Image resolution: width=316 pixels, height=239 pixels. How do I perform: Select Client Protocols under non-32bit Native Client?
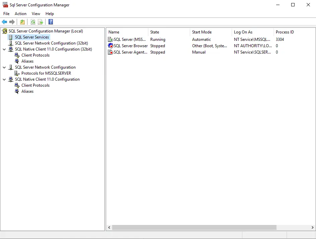tap(35, 85)
